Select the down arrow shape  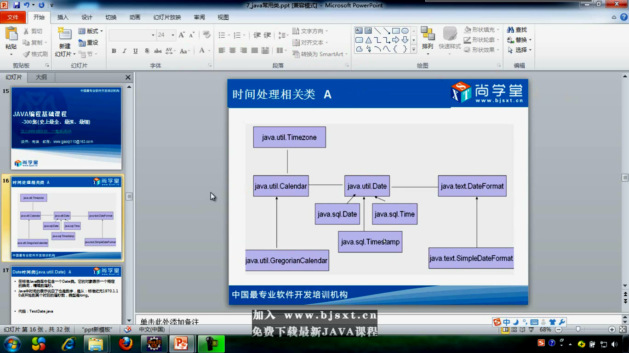[x=405, y=40]
